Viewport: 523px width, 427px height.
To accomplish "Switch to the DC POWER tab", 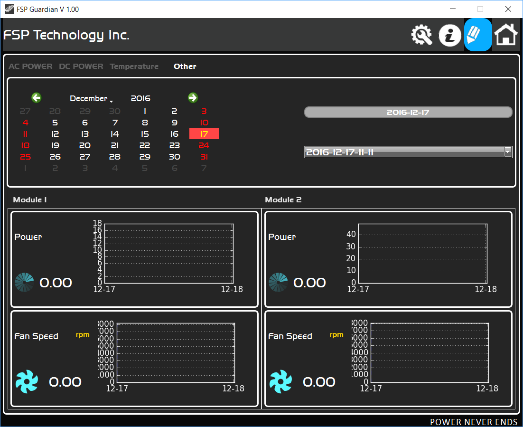I will click(x=81, y=66).
